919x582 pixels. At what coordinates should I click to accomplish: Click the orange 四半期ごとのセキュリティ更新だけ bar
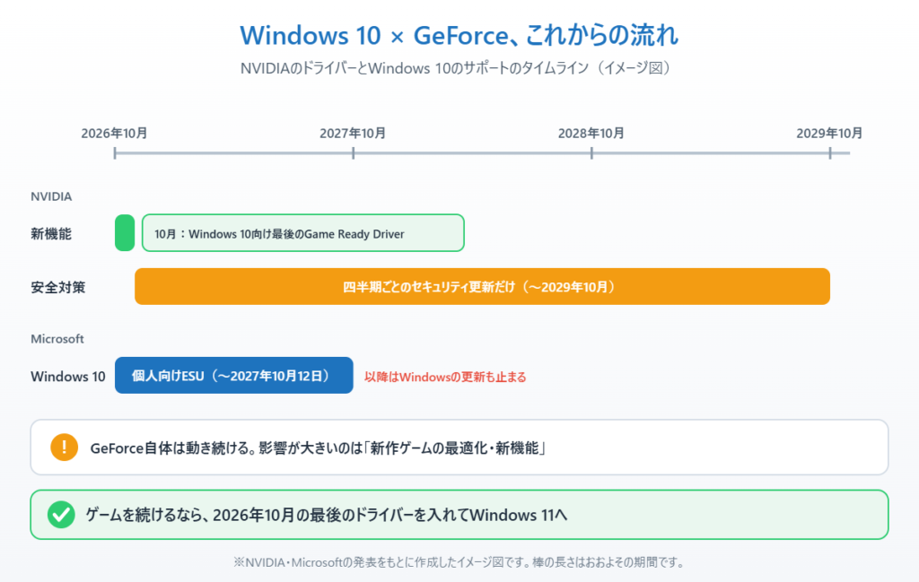(482, 286)
